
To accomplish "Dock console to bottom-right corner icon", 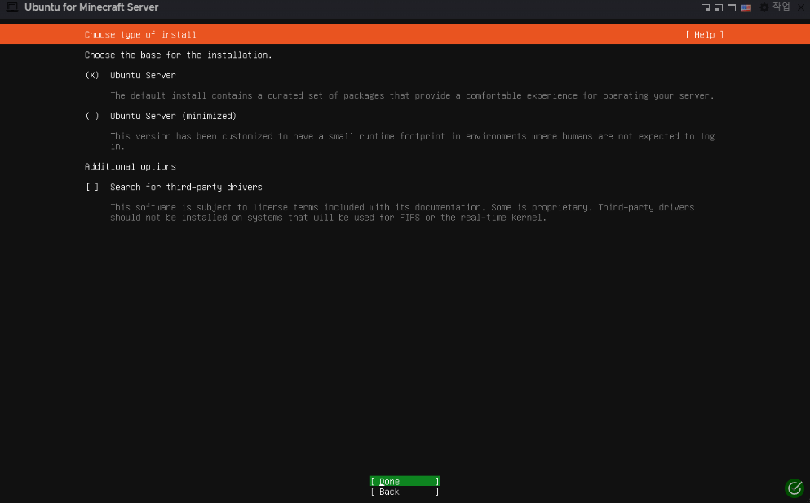I will point(706,7).
